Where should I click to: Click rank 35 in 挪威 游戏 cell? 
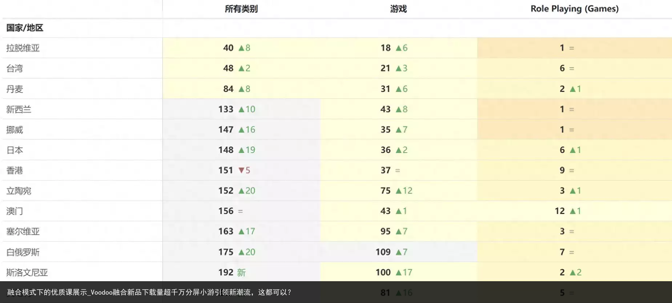pos(386,130)
